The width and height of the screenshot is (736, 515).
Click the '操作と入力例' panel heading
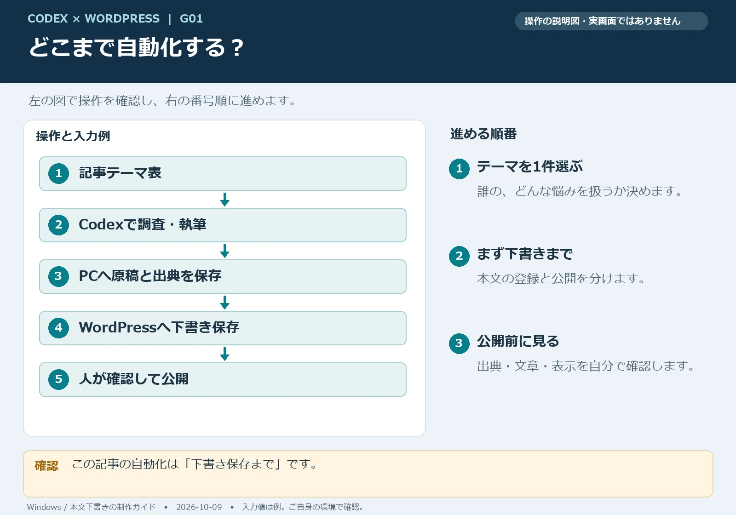(73, 136)
